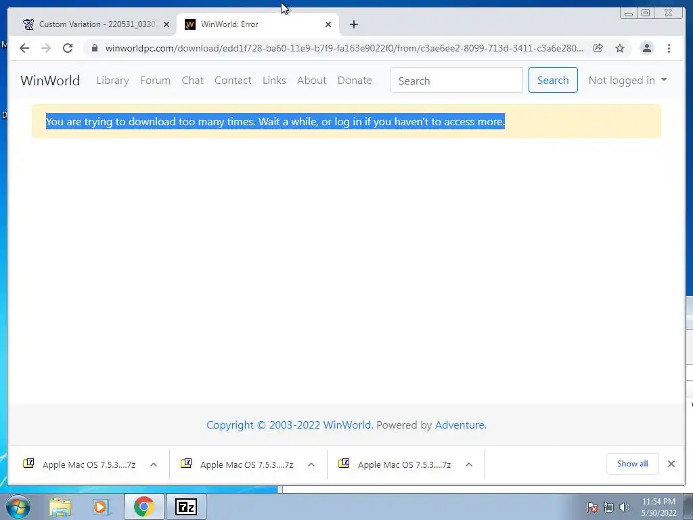
Task: Minimize the Chrome window
Action: click(x=629, y=14)
